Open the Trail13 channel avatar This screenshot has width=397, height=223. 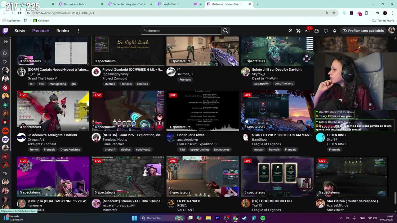pyautogui.click(x=246, y=203)
